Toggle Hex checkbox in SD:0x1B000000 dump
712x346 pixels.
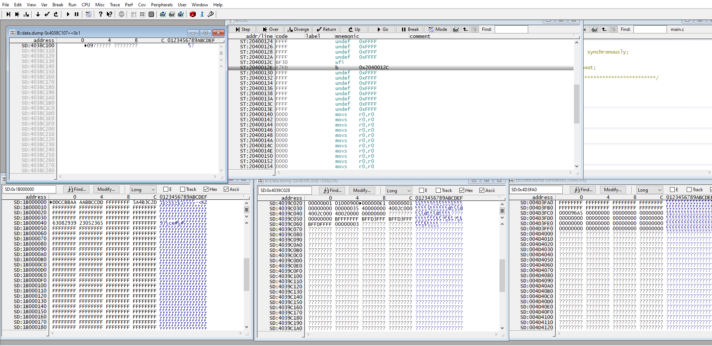[206, 189]
